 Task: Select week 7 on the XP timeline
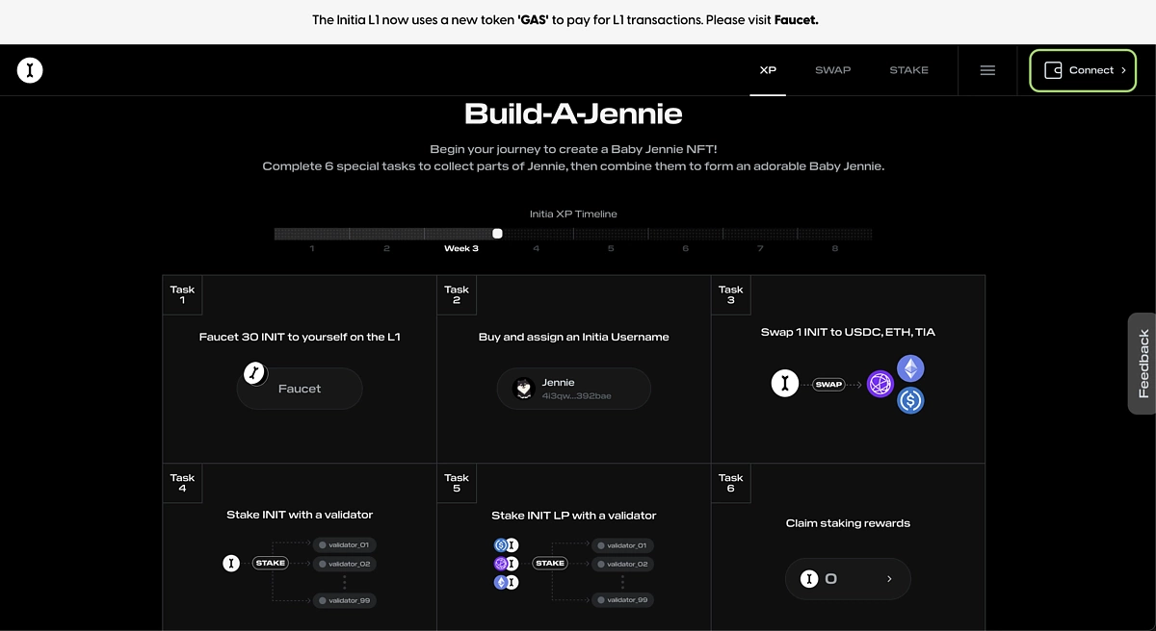[760, 248]
